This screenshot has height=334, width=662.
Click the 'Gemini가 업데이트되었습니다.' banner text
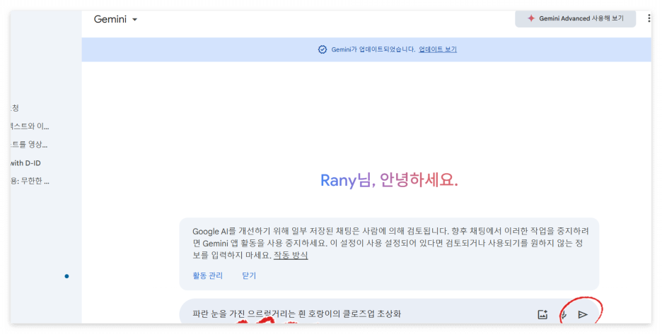pyautogui.click(x=373, y=49)
